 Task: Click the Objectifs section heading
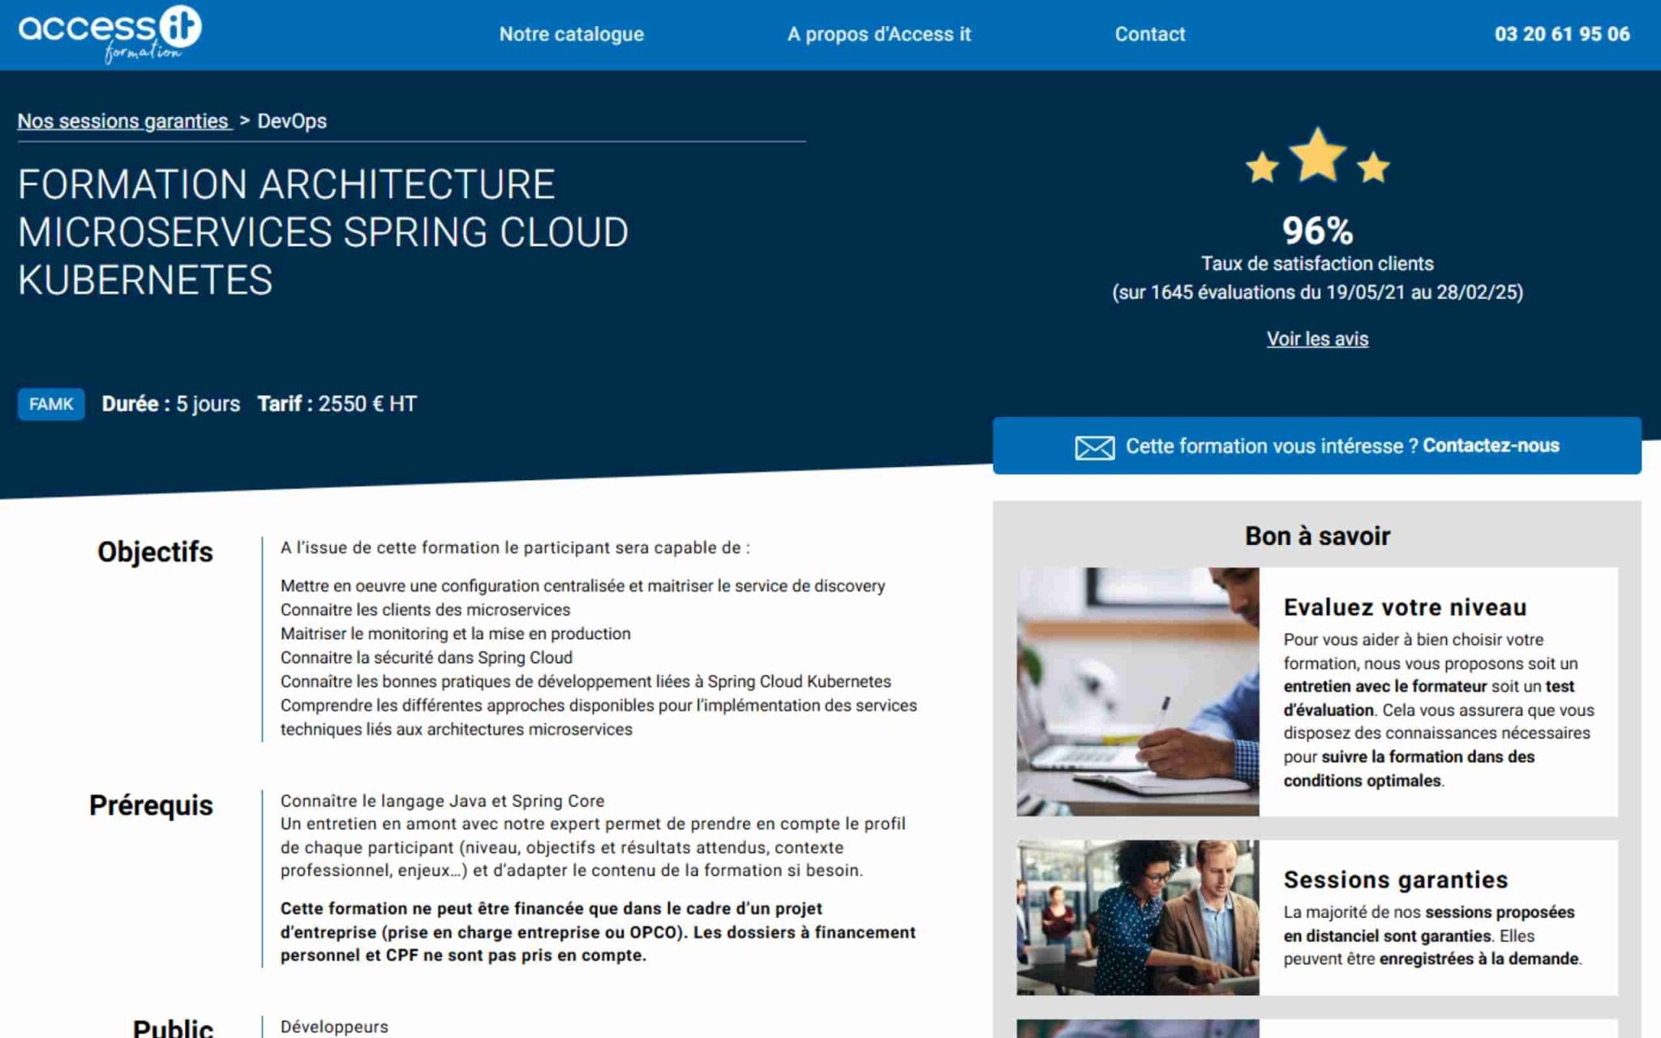click(155, 552)
